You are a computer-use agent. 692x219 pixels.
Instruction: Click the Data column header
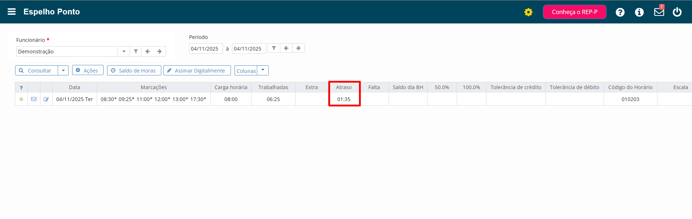point(75,87)
